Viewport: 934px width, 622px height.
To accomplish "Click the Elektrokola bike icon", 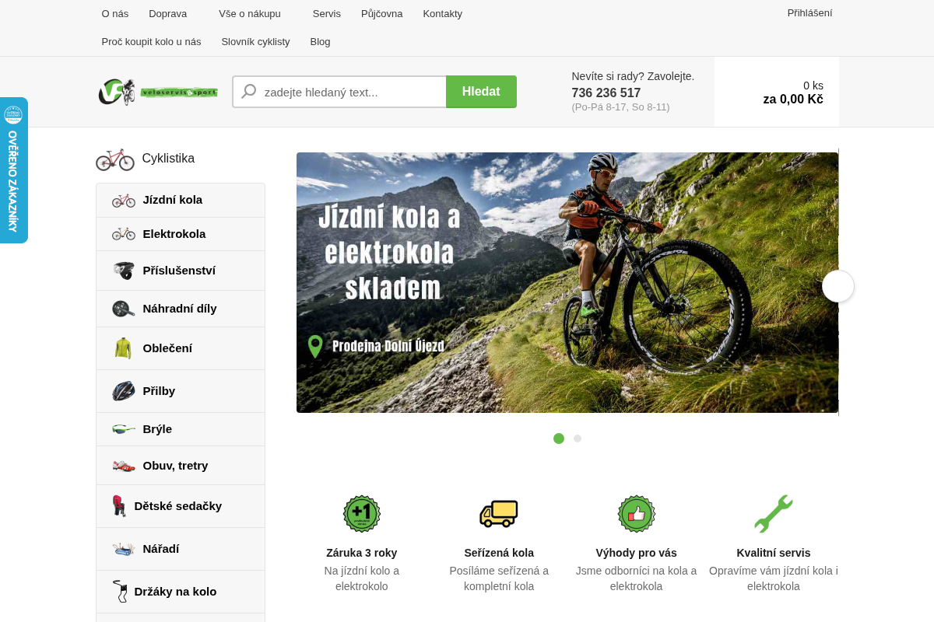I will (124, 234).
